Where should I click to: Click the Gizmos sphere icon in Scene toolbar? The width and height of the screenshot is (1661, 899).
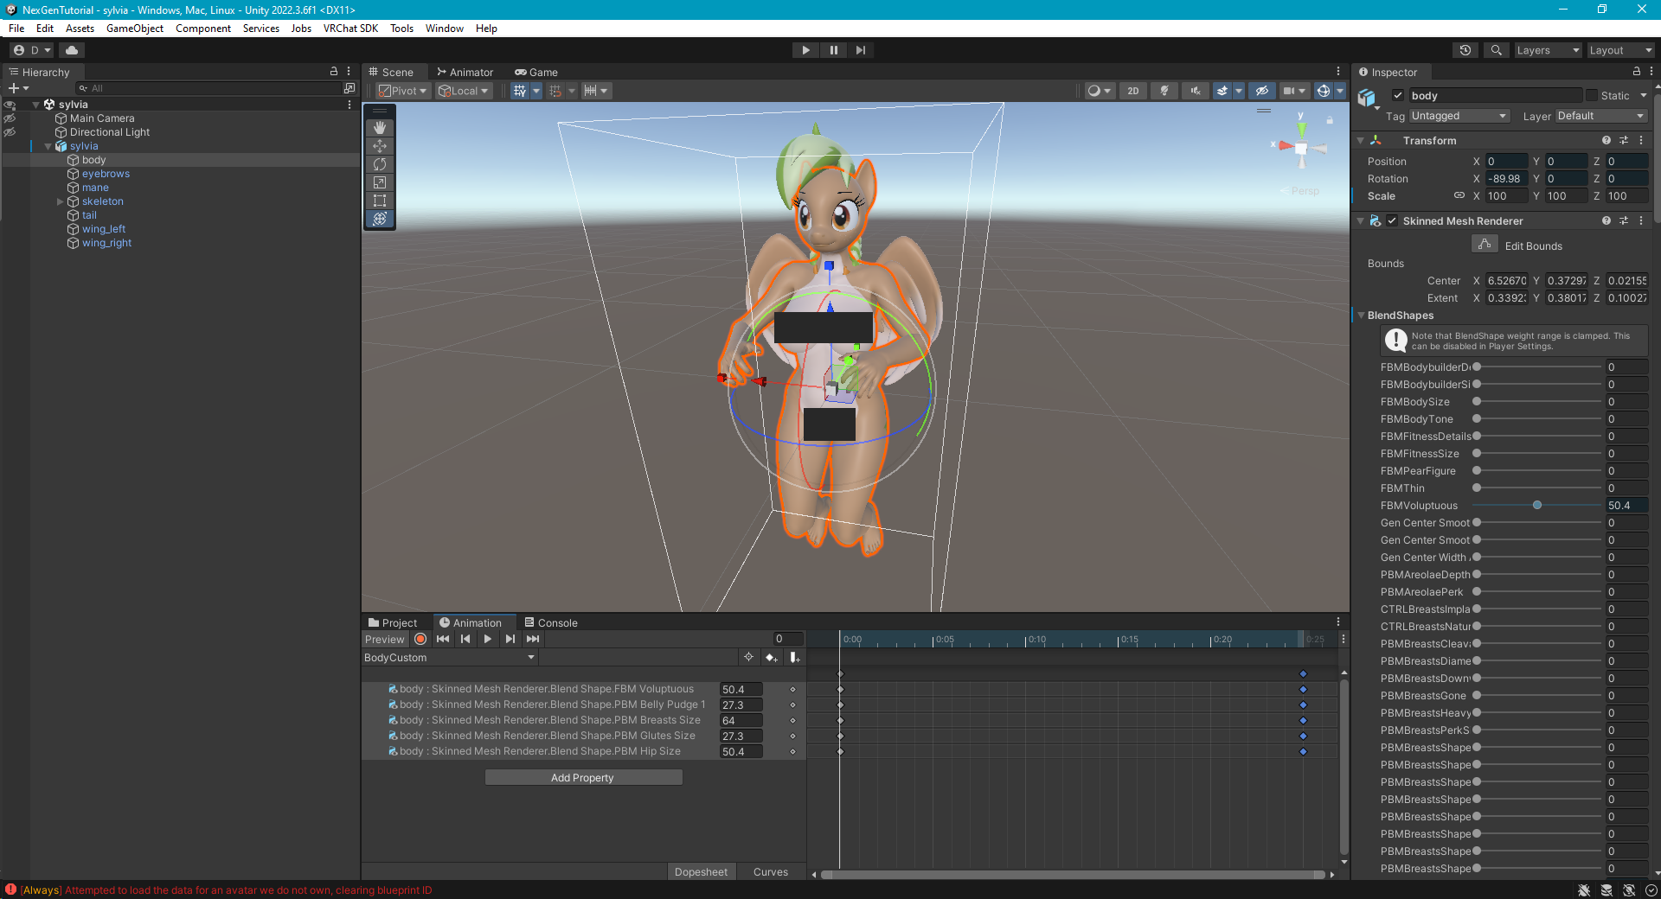[x=1323, y=91]
